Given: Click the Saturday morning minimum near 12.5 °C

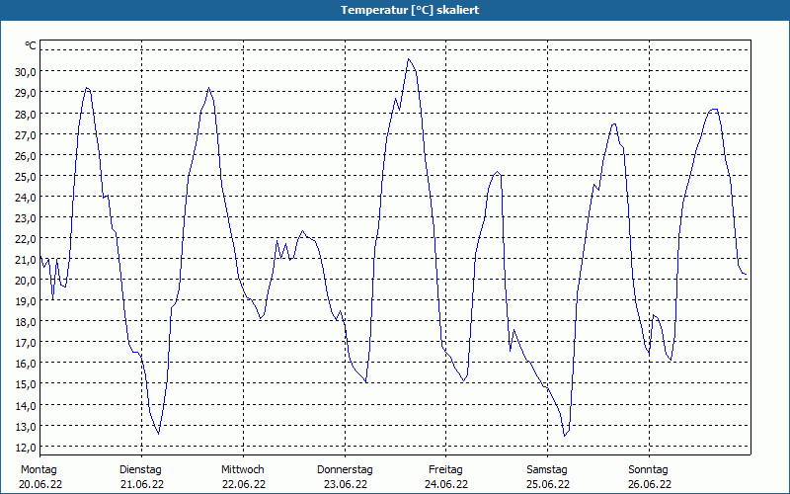Looking at the screenshot, I should click(x=565, y=436).
